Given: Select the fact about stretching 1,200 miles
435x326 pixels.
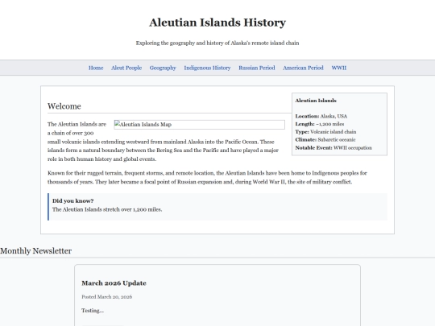Looking at the screenshot, I should click(x=107, y=209).
